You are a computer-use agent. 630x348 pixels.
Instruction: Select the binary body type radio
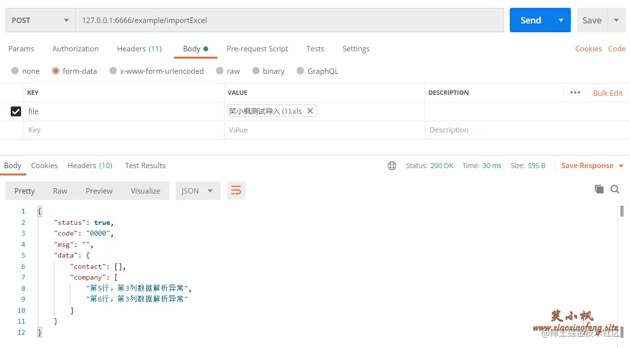[x=256, y=71]
